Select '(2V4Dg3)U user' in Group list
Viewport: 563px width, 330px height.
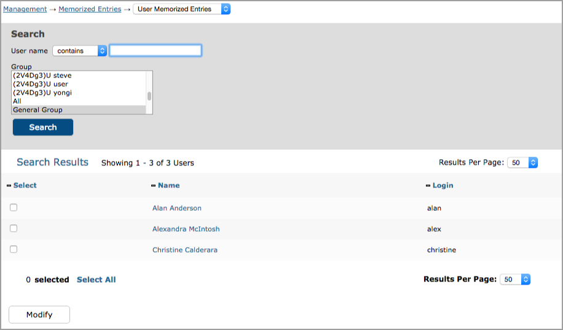79,84
